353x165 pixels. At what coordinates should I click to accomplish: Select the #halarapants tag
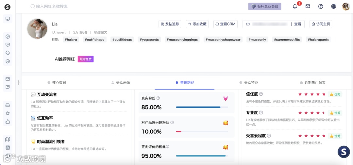point(318,40)
